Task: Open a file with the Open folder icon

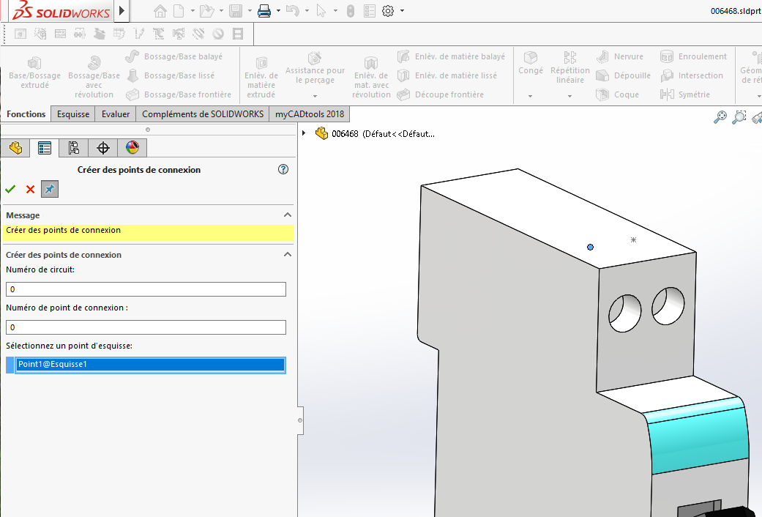Action: click(x=206, y=11)
